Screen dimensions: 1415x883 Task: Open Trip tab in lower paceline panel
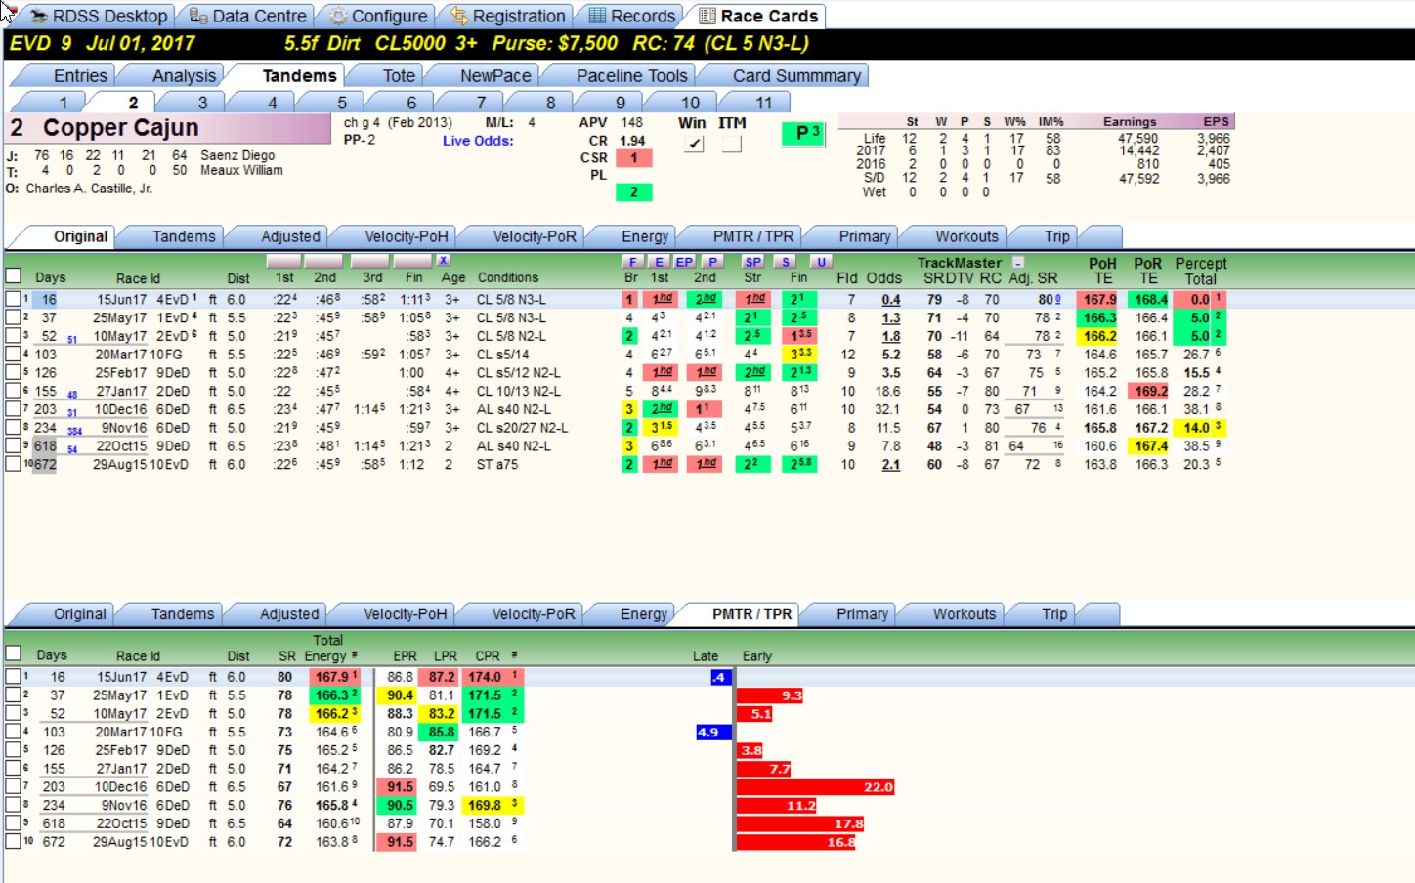[1054, 613]
